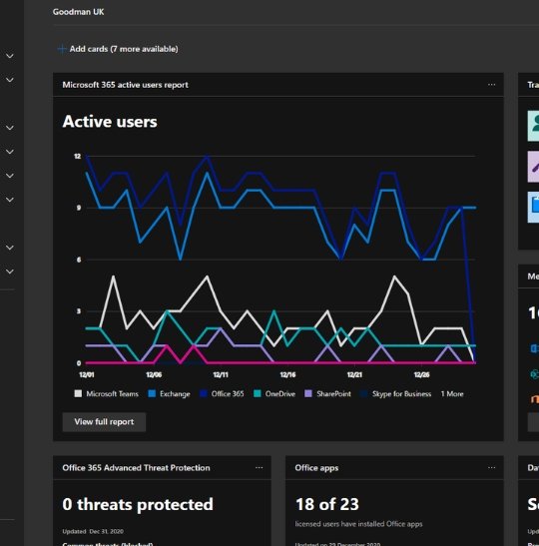Click the green person training icon
539x546 pixels.
(533, 126)
